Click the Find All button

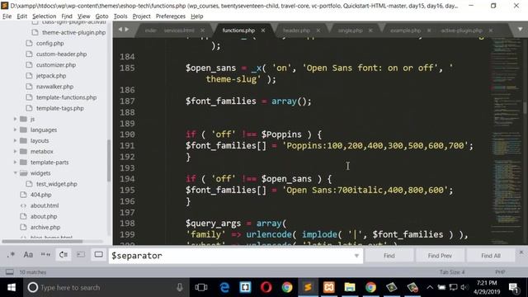click(491, 256)
